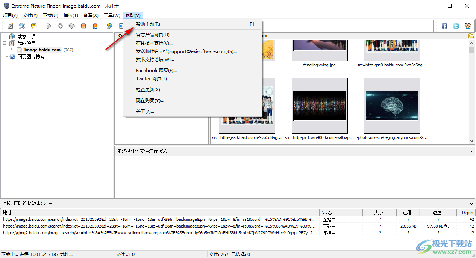Choose 官方产品网页(U)... menu entry
The image size is (476, 258).
(x=193, y=35)
